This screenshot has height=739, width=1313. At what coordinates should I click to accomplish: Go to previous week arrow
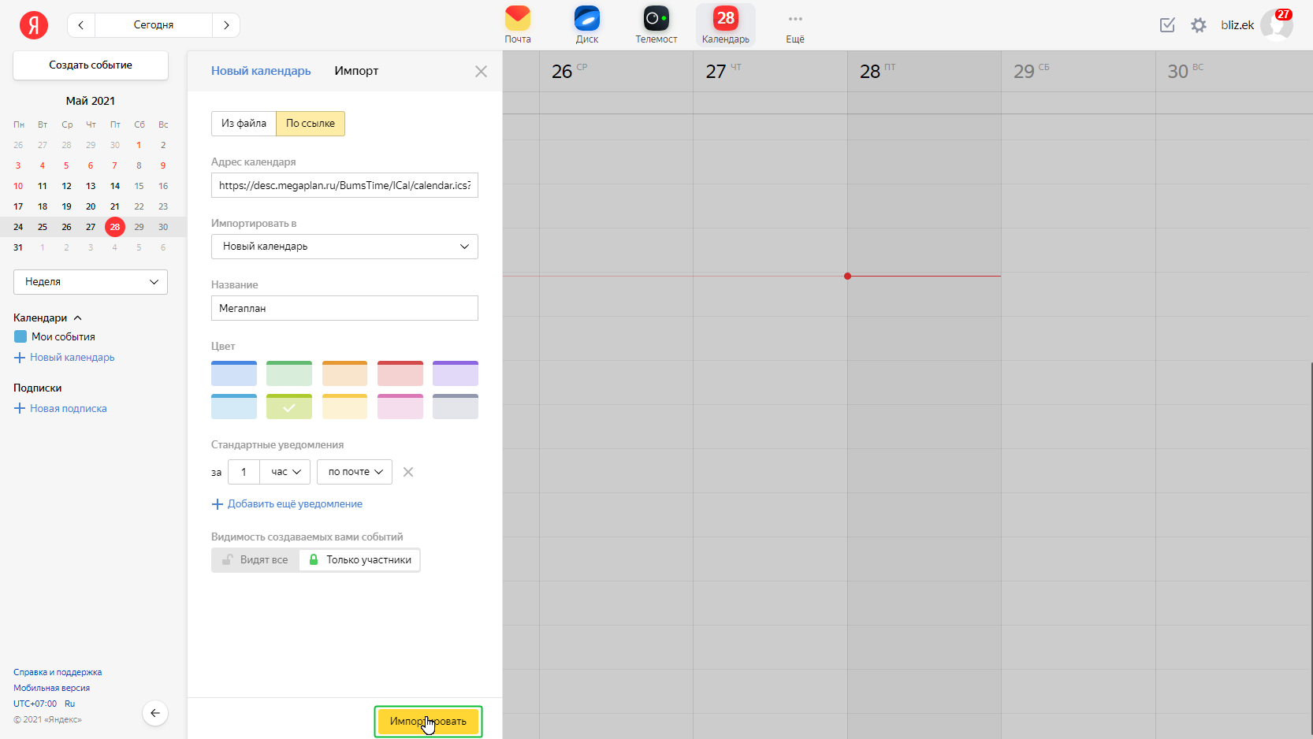[x=81, y=25]
